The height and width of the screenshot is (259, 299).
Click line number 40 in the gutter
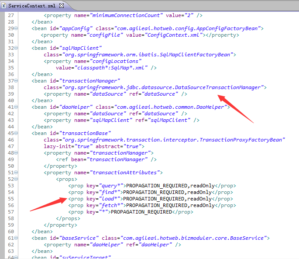[11, 100]
